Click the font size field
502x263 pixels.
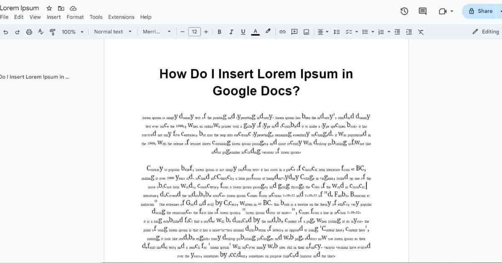194,32
